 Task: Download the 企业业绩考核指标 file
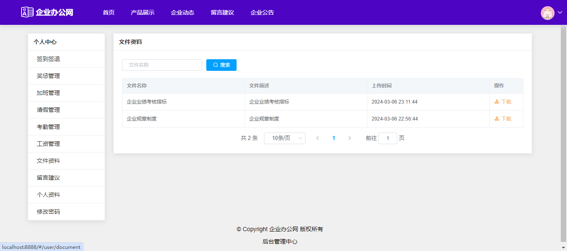(503, 102)
